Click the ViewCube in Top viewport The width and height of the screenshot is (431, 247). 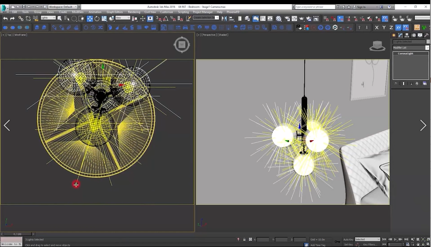click(182, 45)
